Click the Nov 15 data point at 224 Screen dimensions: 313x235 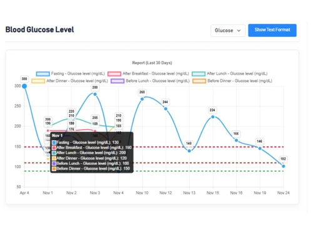tap(213, 117)
